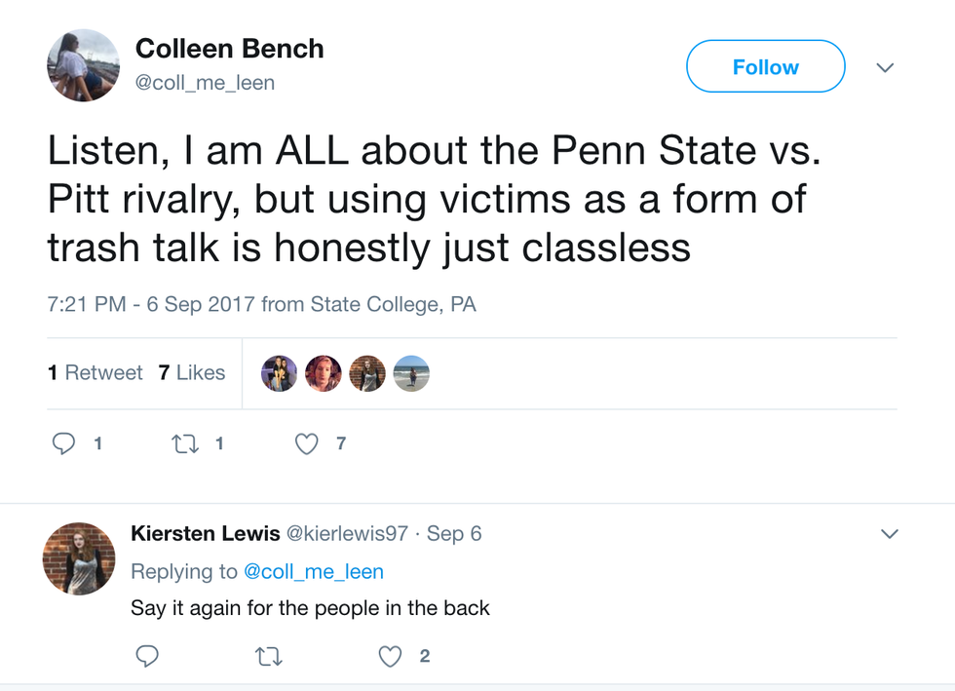Open the main tweet's options chevron
The image size is (955, 691).
[885, 68]
